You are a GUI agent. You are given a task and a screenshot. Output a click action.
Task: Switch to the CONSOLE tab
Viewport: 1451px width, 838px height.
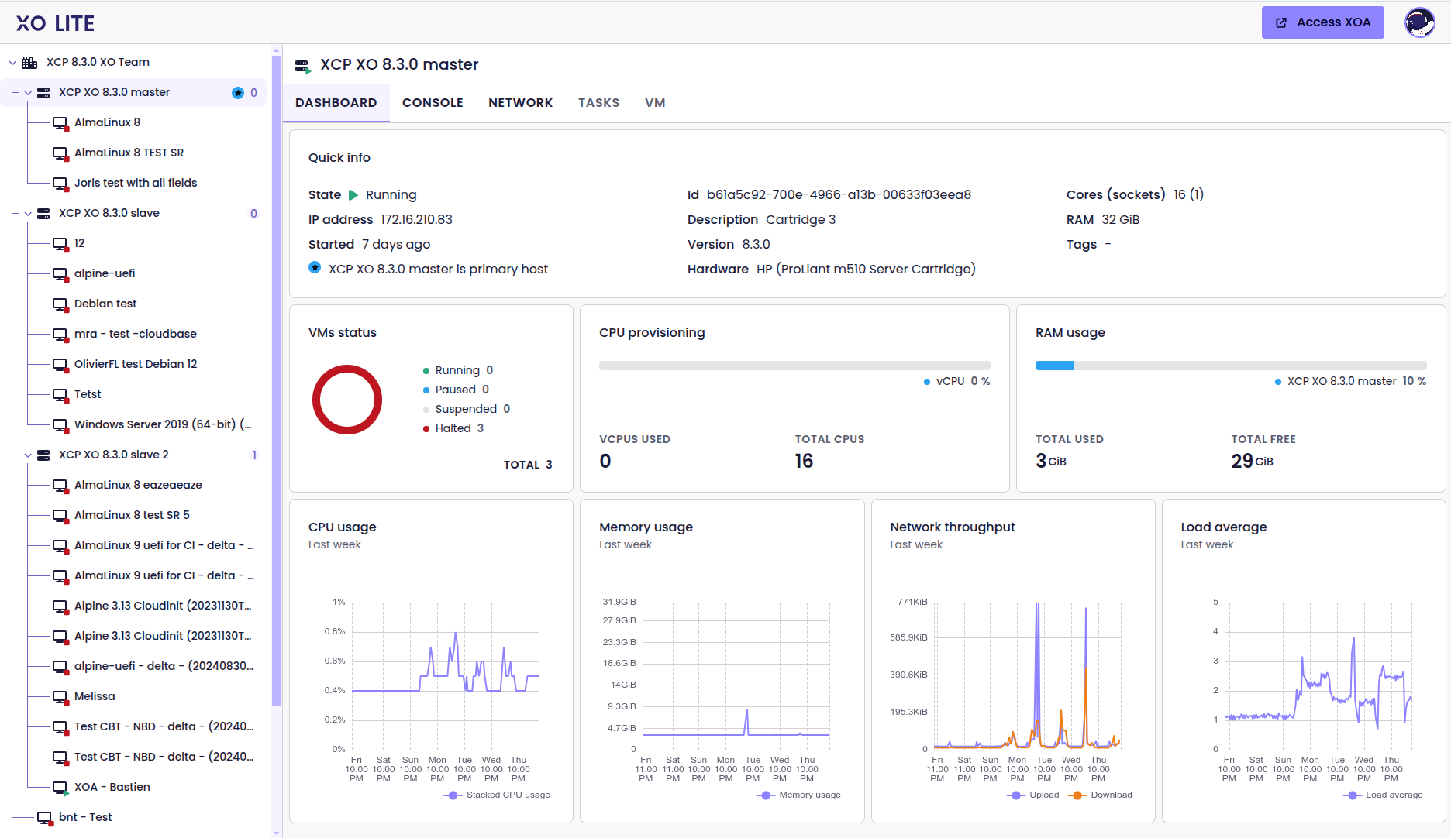coord(433,103)
